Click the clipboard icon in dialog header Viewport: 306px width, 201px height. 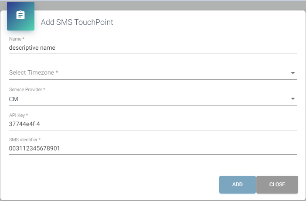tap(20, 16)
